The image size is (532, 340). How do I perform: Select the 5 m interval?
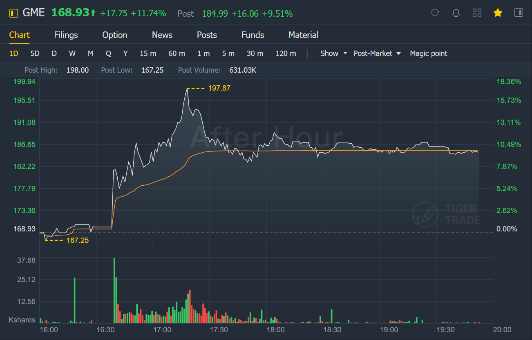228,53
